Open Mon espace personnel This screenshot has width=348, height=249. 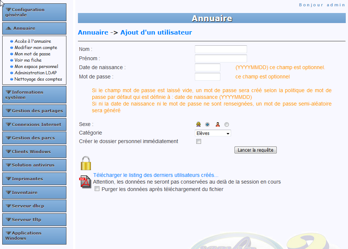[x=36, y=67]
